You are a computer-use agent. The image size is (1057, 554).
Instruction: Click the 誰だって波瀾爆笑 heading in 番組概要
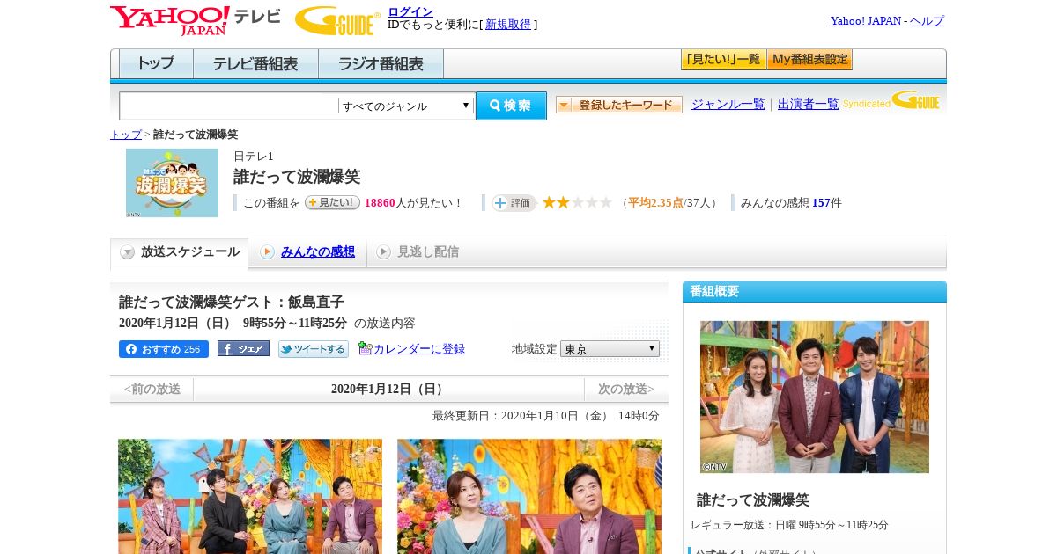tap(753, 499)
